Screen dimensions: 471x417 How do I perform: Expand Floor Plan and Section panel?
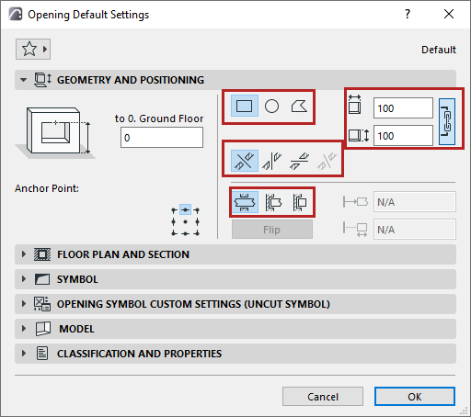[24, 254]
